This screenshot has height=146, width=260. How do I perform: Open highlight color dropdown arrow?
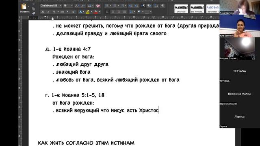[91, 12]
